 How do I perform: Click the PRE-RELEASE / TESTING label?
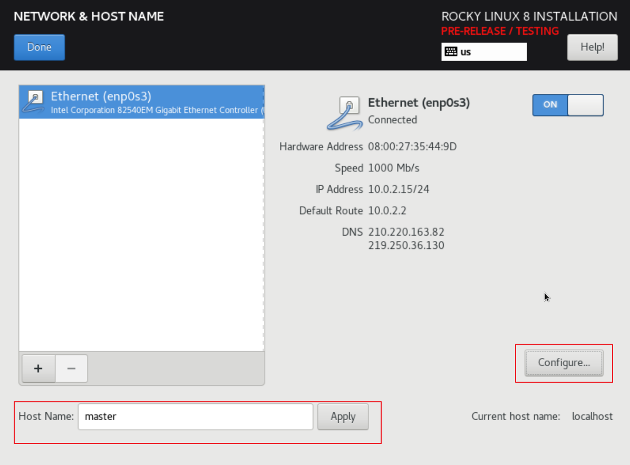[500, 31]
